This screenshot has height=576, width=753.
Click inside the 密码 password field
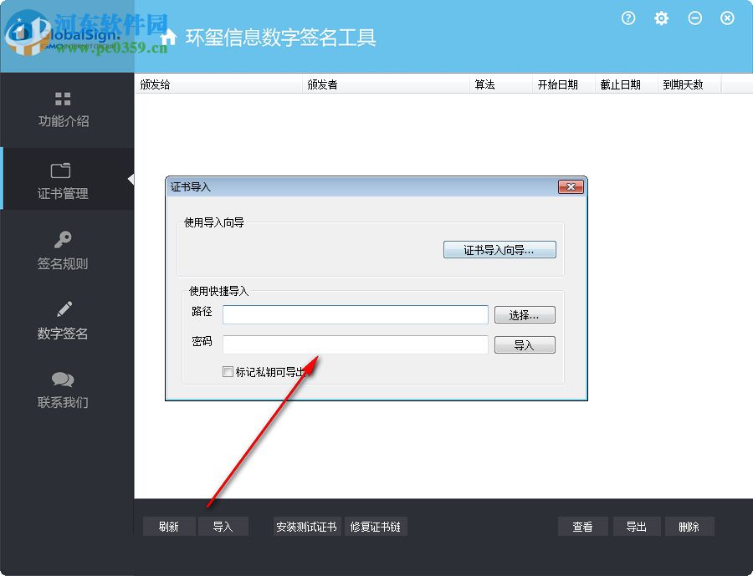[x=355, y=344]
